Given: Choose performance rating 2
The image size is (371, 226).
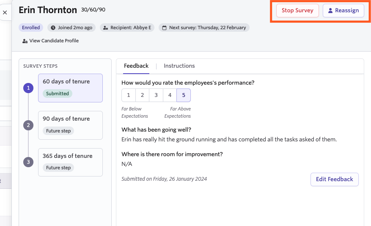Looking at the screenshot, I should click(x=142, y=95).
